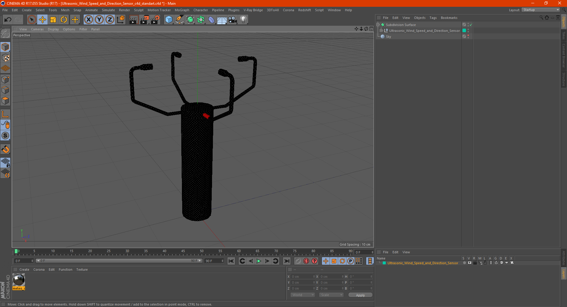Toggle the Enable Snap icon
The image size is (567, 307).
coord(5,149)
